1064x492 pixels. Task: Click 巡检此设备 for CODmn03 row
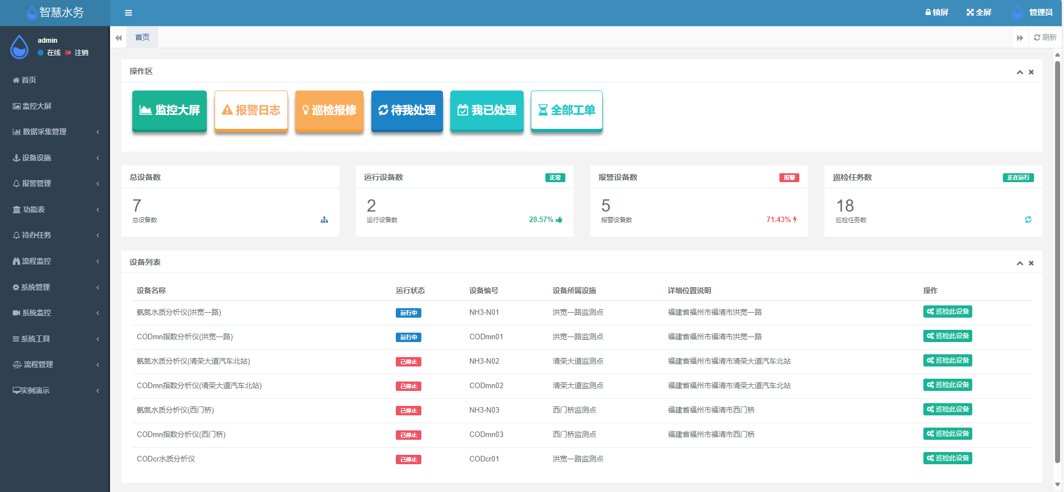click(948, 434)
